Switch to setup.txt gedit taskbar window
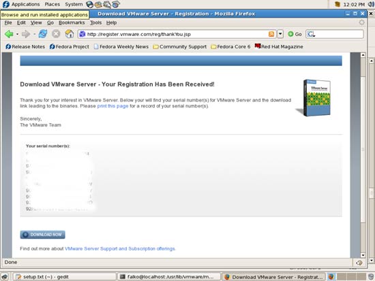Viewport: 375px width, 281px height. 65,277
